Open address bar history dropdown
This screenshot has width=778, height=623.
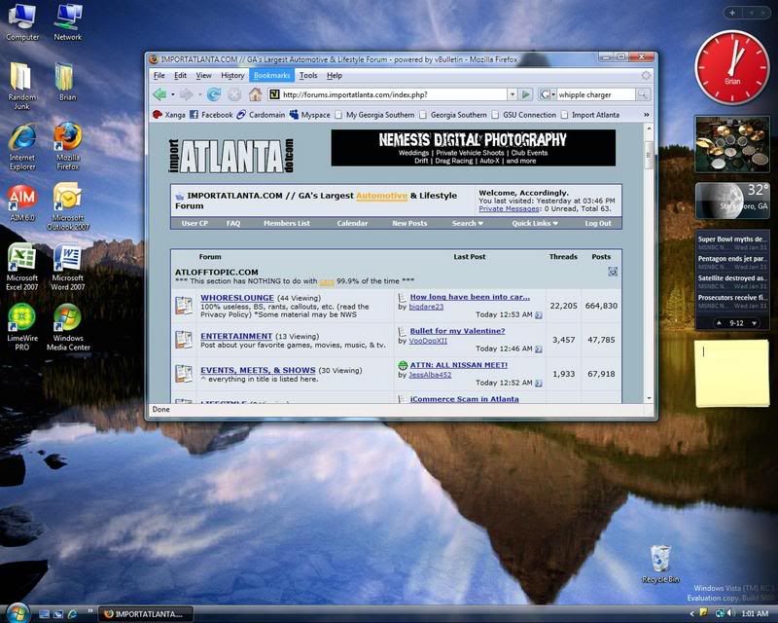(x=513, y=94)
